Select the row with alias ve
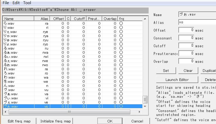Viewport: 216px width, 124px height. [x=73, y=102]
